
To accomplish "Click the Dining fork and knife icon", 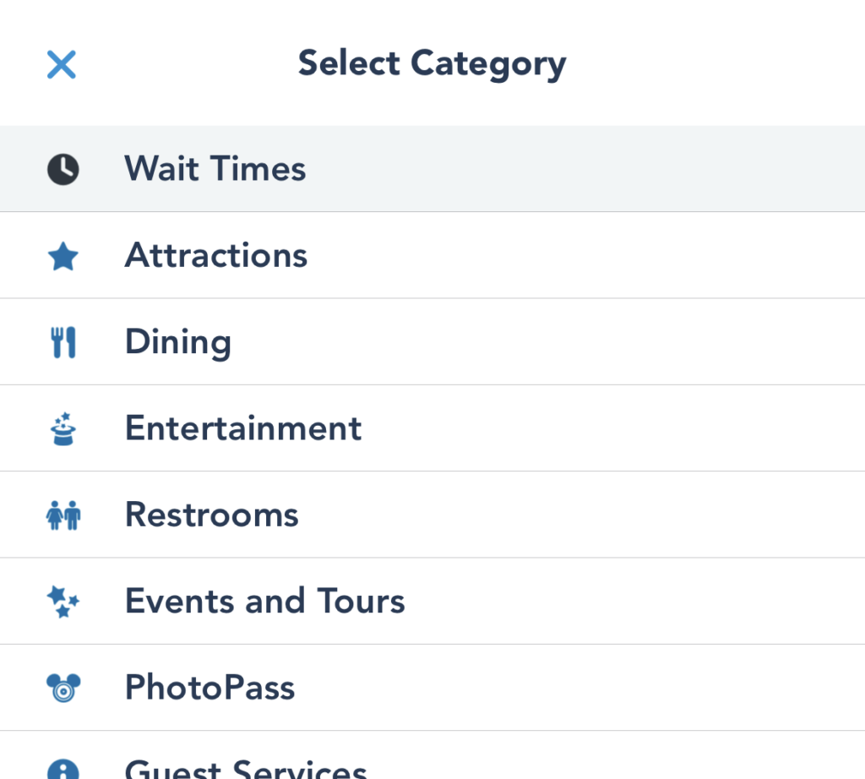I will (63, 342).
